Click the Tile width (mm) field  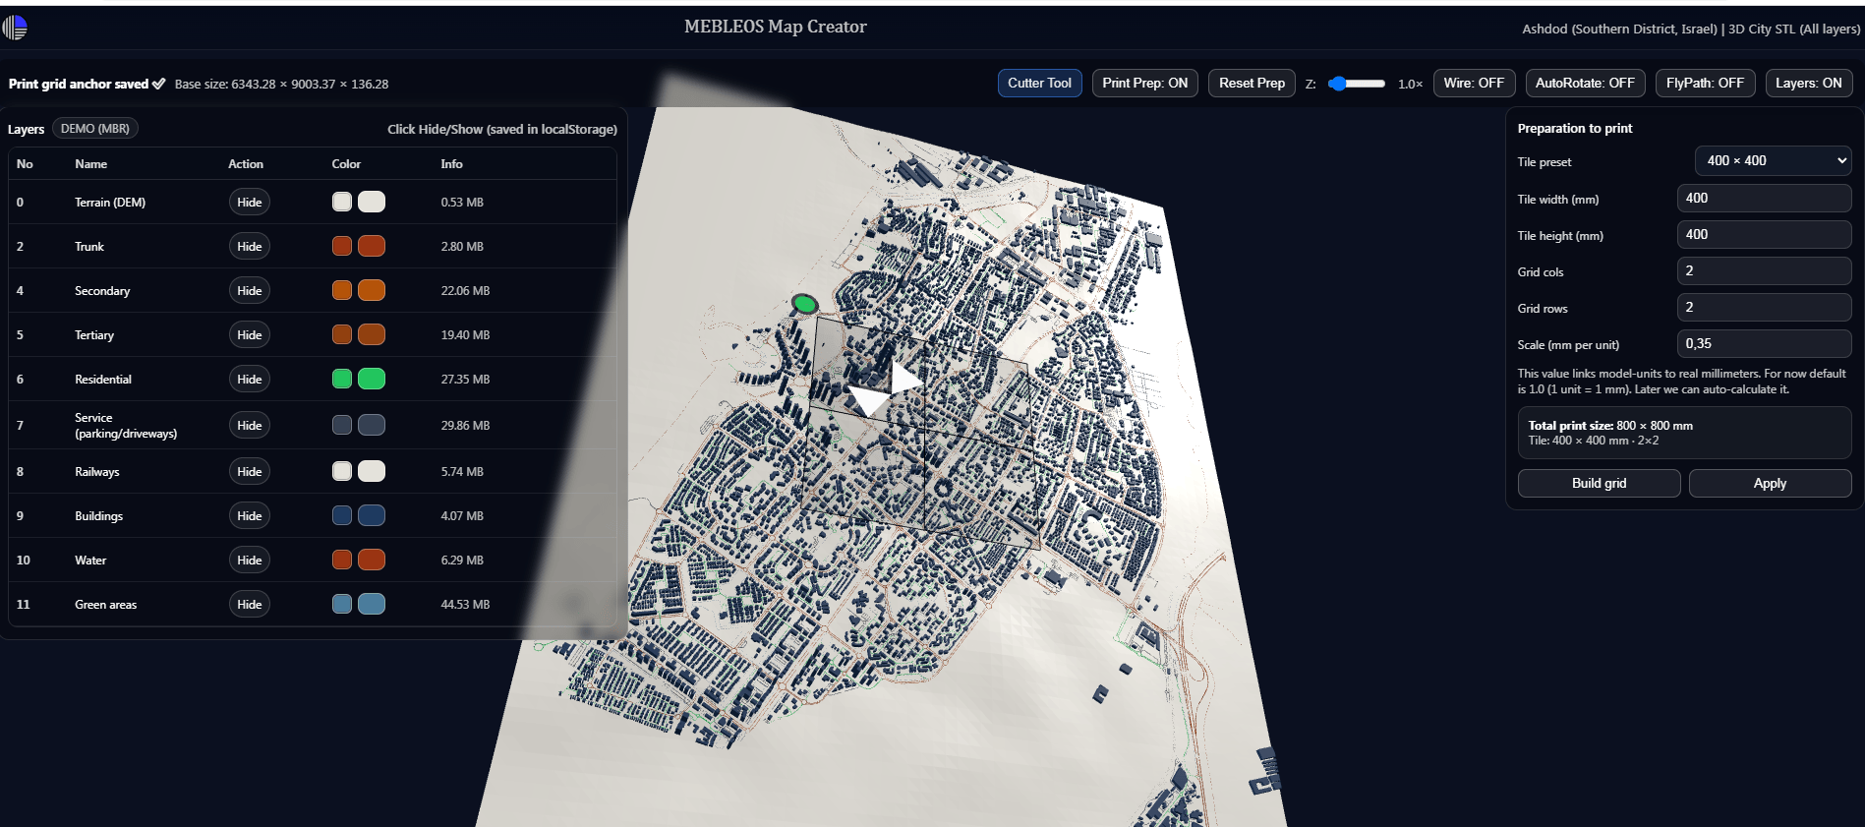tap(1764, 198)
